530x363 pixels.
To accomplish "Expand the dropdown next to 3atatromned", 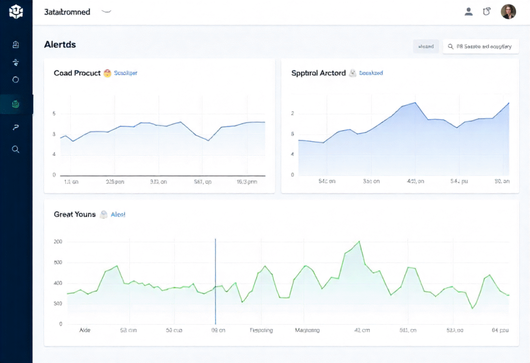I will (x=106, y=11).
